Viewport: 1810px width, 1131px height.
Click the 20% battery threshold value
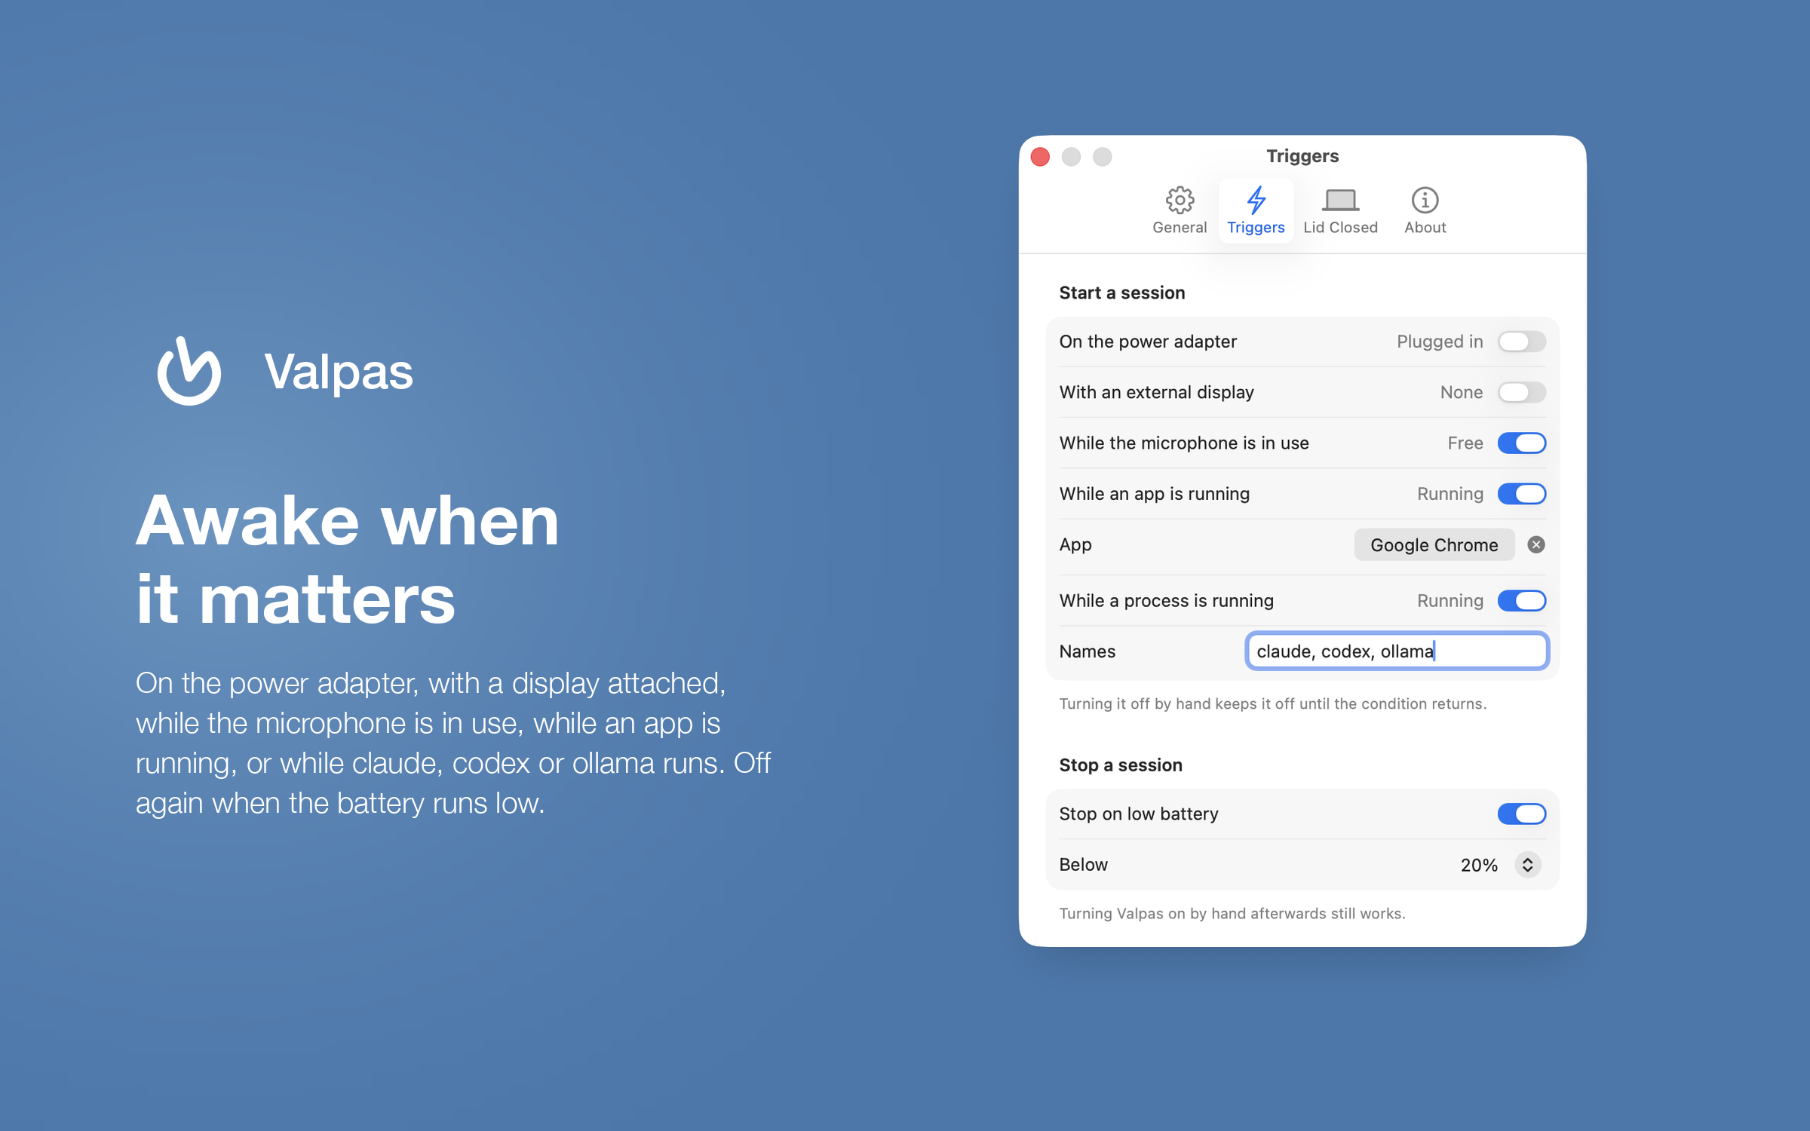[1478, 865]
